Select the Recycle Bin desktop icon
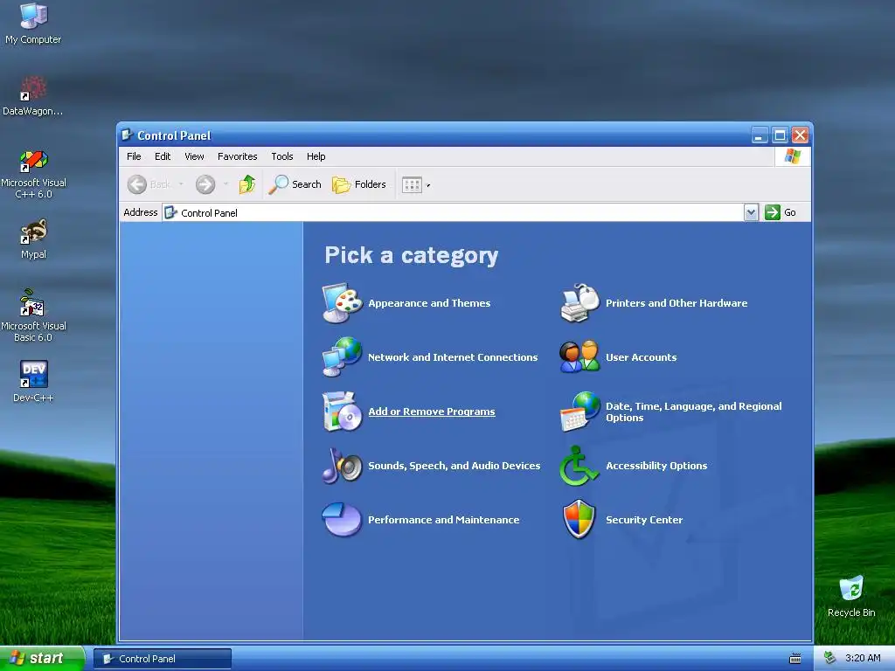The width and height of the screenshot is (895, 671). pos(851,596)
